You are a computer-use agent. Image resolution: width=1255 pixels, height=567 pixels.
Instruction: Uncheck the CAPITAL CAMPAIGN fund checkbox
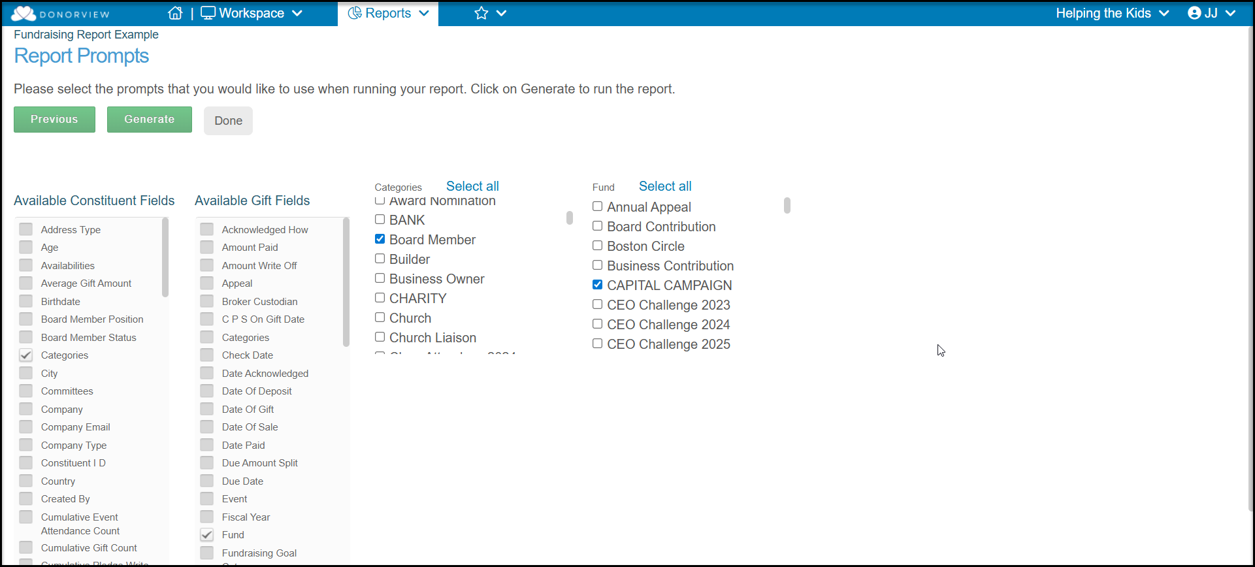(597, 285)
